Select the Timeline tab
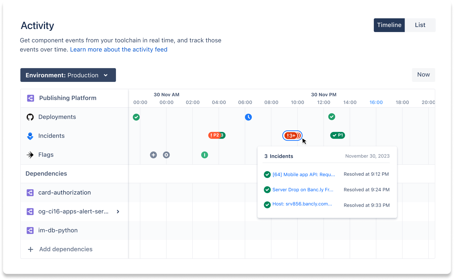454x280 pixels. [389, 25]
